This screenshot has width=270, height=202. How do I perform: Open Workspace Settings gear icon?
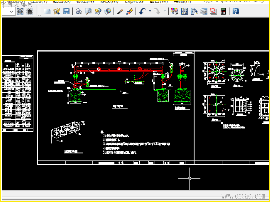click(20, 12)
